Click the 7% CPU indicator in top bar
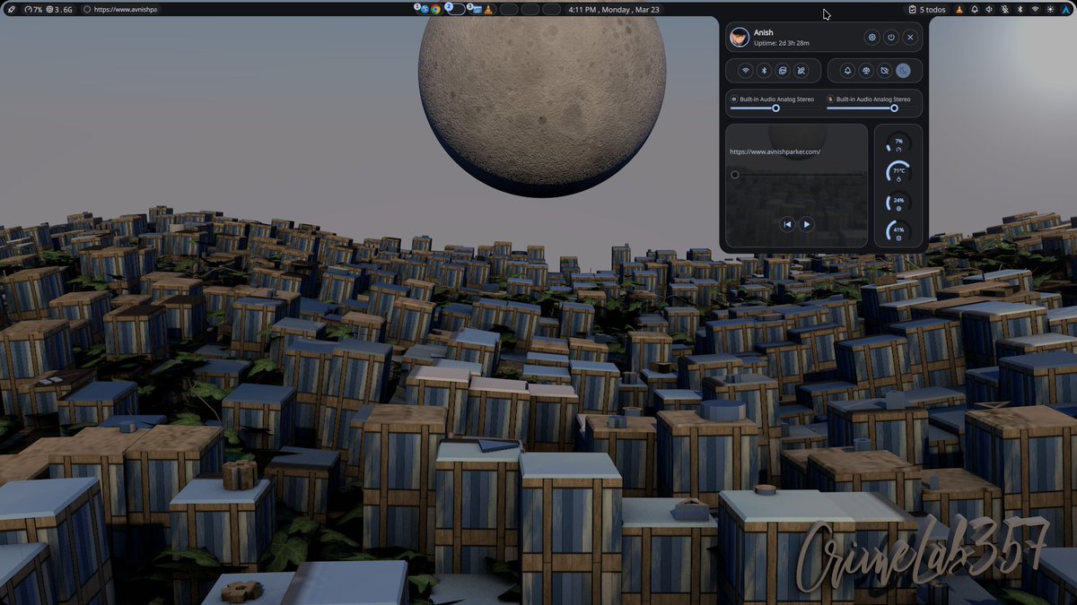The image size is (1077, 605). tap(33, 9)
